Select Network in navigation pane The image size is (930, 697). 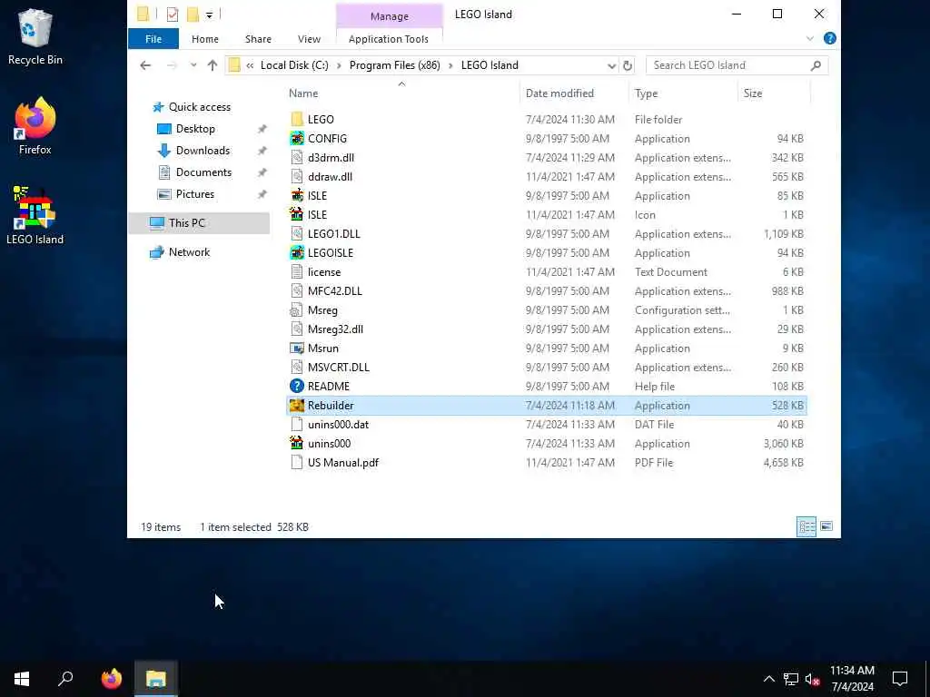click(189, 252)
